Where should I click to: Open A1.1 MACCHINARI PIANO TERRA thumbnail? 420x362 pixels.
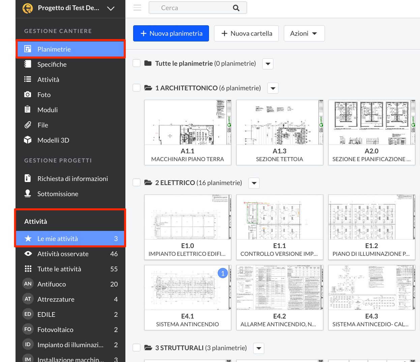tap(188, 122)
